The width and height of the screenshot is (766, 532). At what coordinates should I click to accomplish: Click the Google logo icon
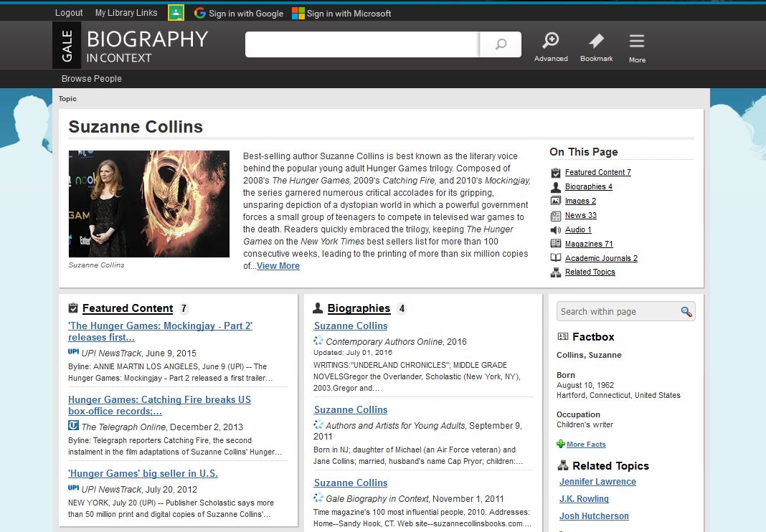(x=200, y=13)
